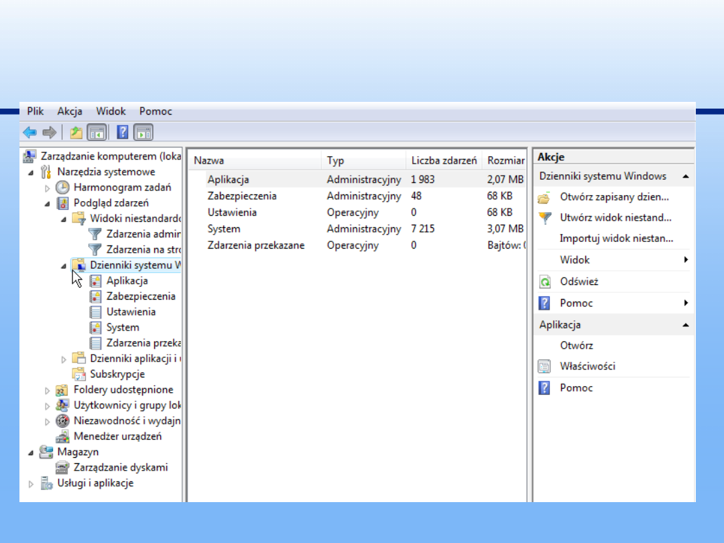Open the Akcja menu

(x=70, y=111)
